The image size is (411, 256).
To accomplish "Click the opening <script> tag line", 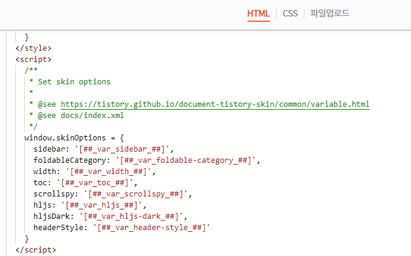I will (33, 60).
